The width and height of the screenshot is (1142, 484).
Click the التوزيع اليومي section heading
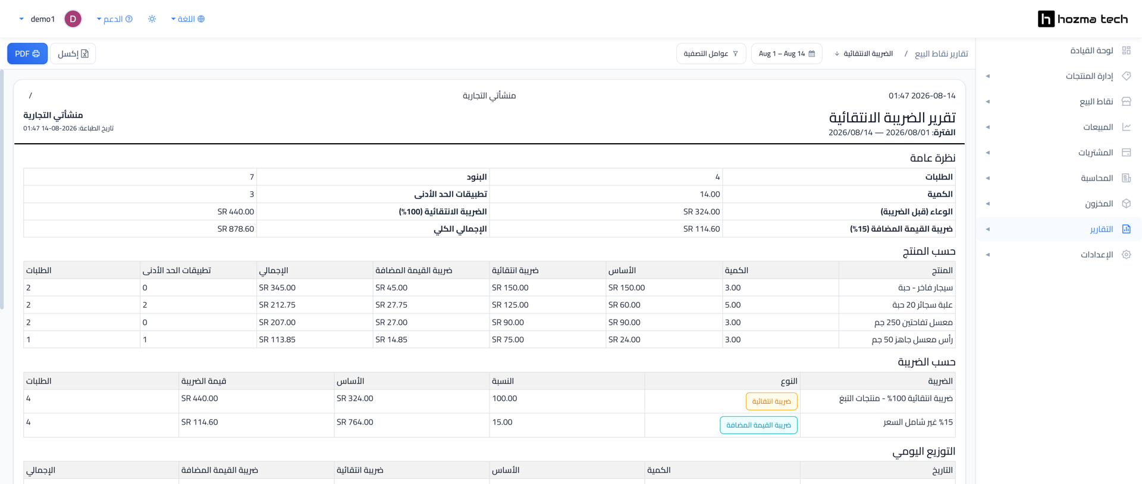tap(924, 451)
